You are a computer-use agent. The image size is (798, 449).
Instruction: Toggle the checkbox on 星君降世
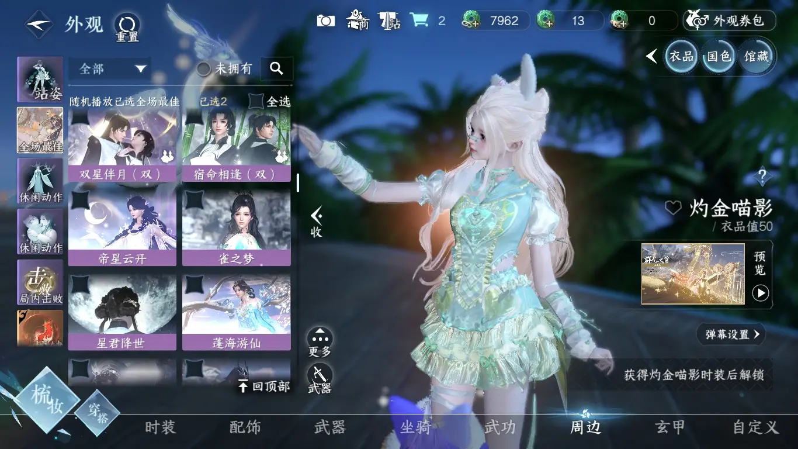click(79, 284)
